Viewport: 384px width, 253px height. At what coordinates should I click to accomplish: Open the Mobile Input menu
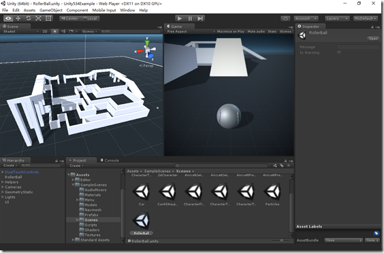(104, 10)
